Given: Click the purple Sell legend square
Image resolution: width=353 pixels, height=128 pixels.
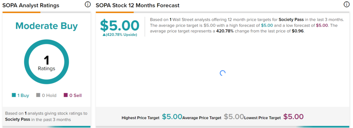Looking at the screenshot, I should [65, 95].
